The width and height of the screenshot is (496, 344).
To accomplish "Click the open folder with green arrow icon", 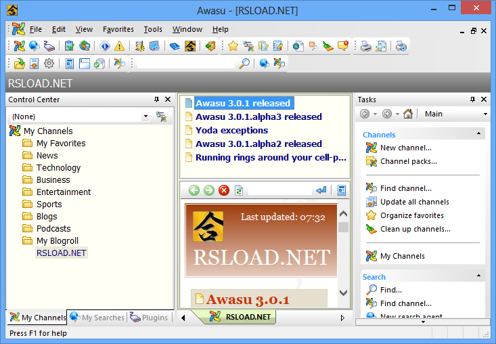I will point(20,64).
